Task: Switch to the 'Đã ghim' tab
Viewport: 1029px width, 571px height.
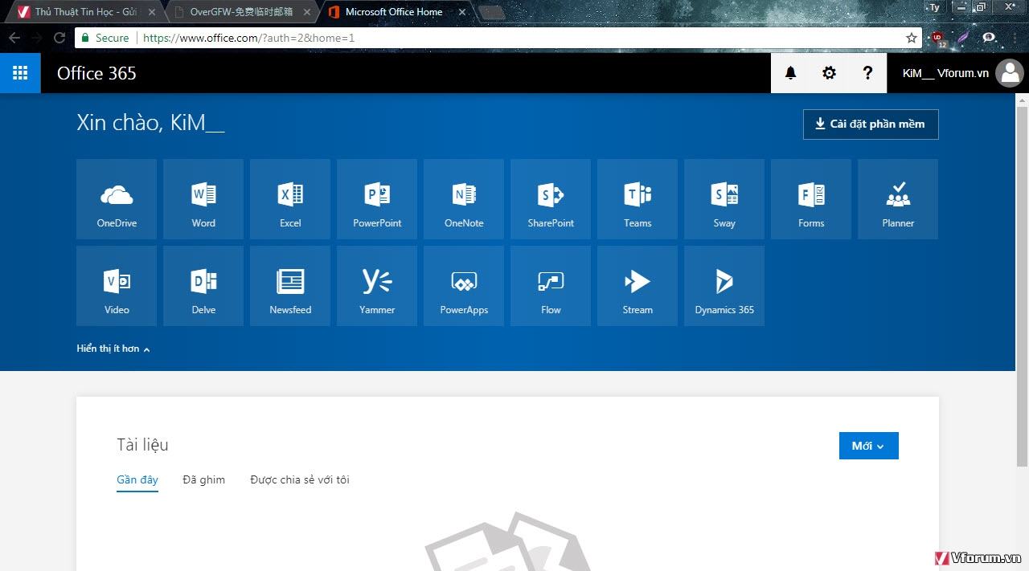Action: (203, 480)
